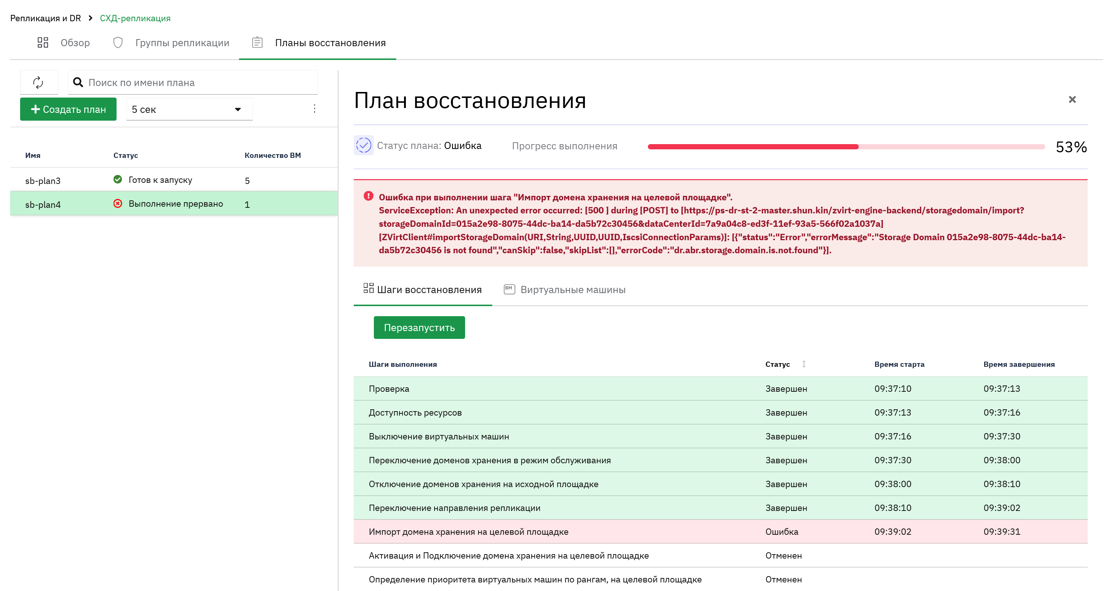The width and height of the screenshot is (1113, 591).
Task: Click the Выполнение прервано status text
Action: pyautogui.click(x=176, y=204)
